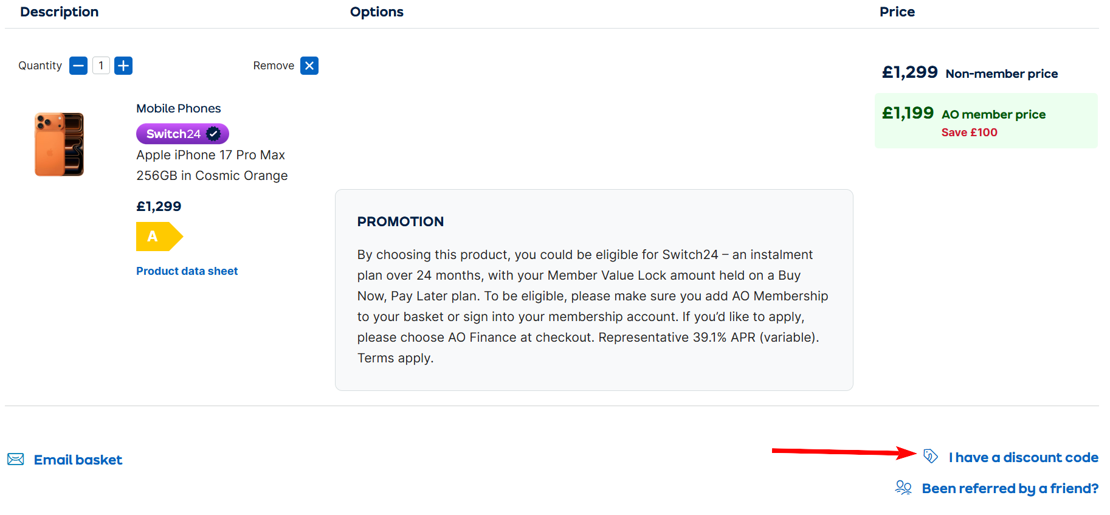This screenshot has width=1110, height=515.
Task: Click the Save £100 text
Action: coord(969,133)
